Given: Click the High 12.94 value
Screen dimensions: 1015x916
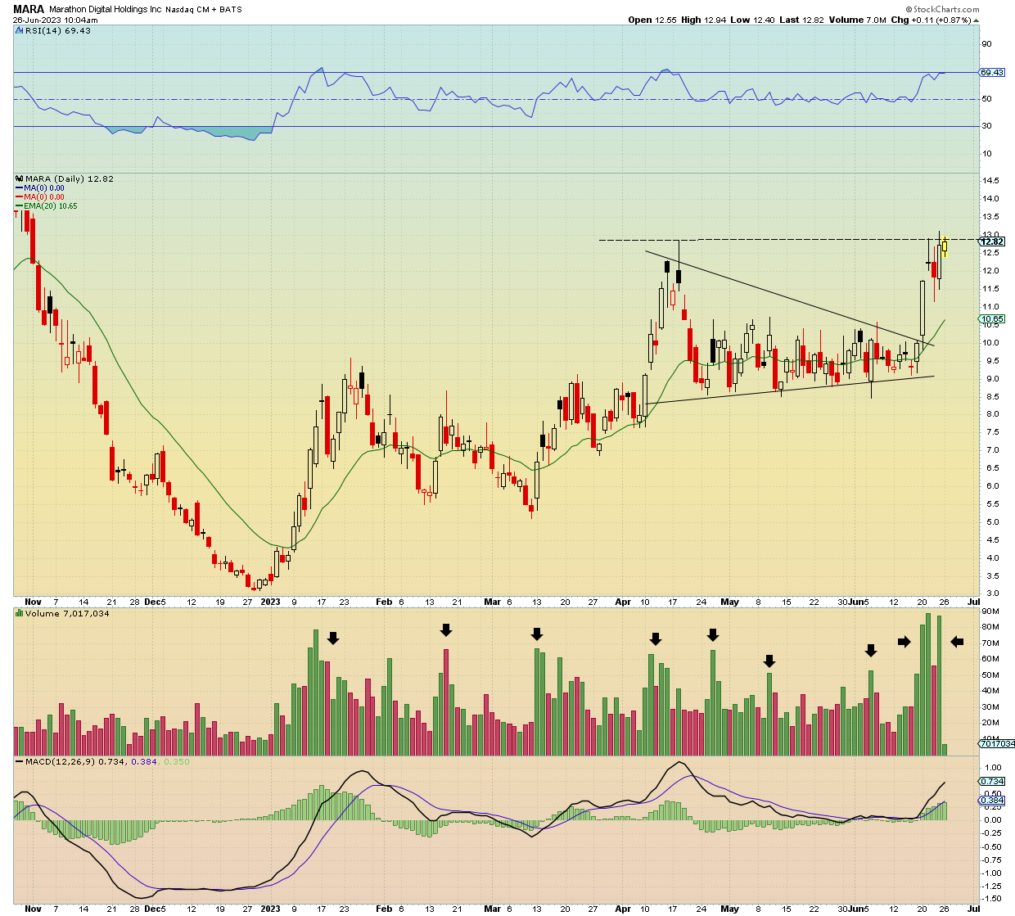Looking at the screenshot, I should 702,20.
